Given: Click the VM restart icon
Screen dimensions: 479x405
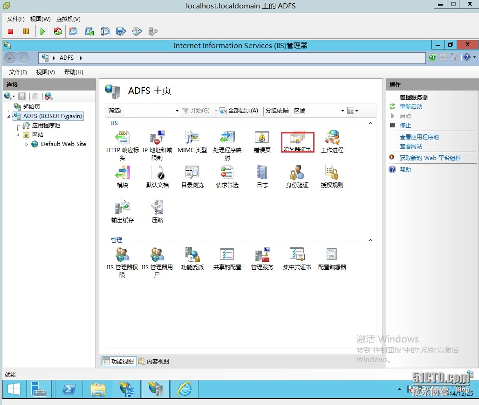Looking at the screenshot, I should pos(57,31).
